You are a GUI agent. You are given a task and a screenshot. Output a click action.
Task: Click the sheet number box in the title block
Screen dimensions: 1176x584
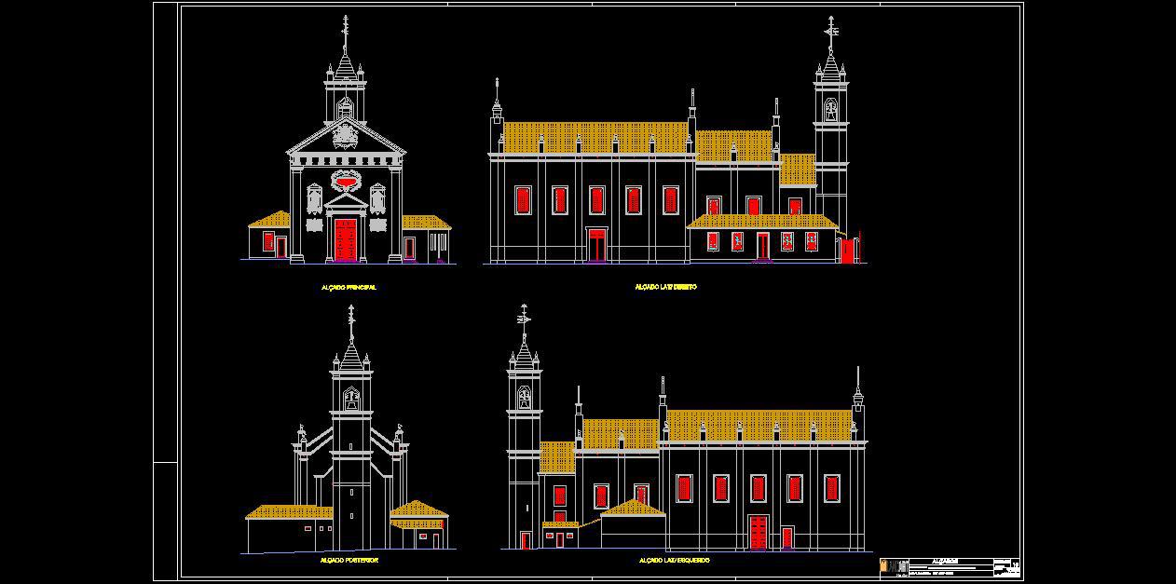coord(1015,565)
